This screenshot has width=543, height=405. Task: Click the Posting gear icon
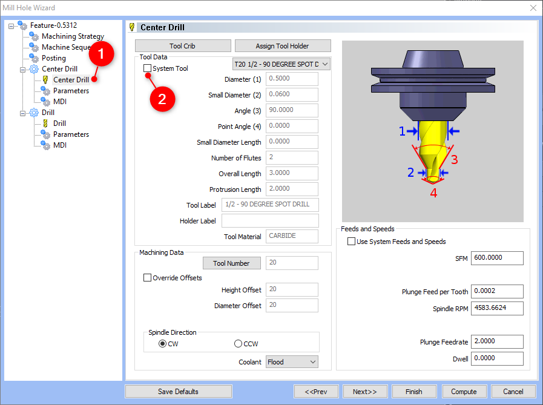pos(34,58)
